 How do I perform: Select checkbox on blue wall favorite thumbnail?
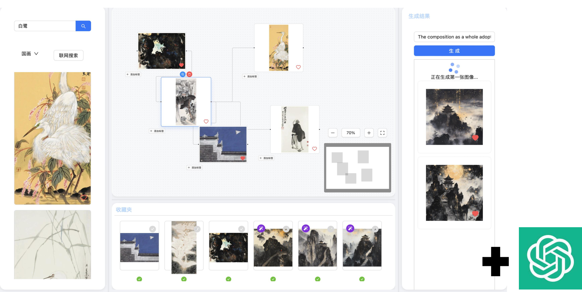click(x=152, y=229)
